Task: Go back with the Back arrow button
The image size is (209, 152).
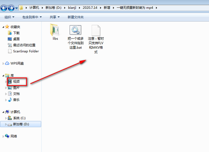Action: (4, 8)
